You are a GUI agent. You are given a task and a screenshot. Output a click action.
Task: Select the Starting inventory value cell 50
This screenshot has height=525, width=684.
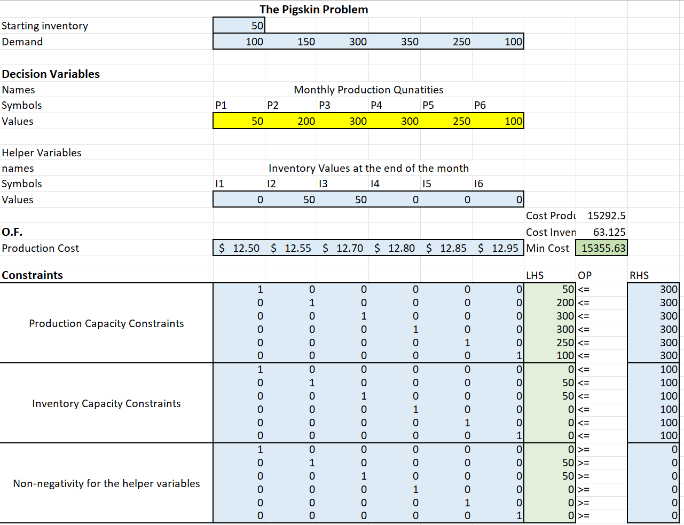point(239,26)
